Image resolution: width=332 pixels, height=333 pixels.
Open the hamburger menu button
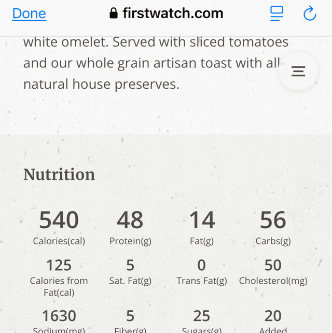(298, 72)
